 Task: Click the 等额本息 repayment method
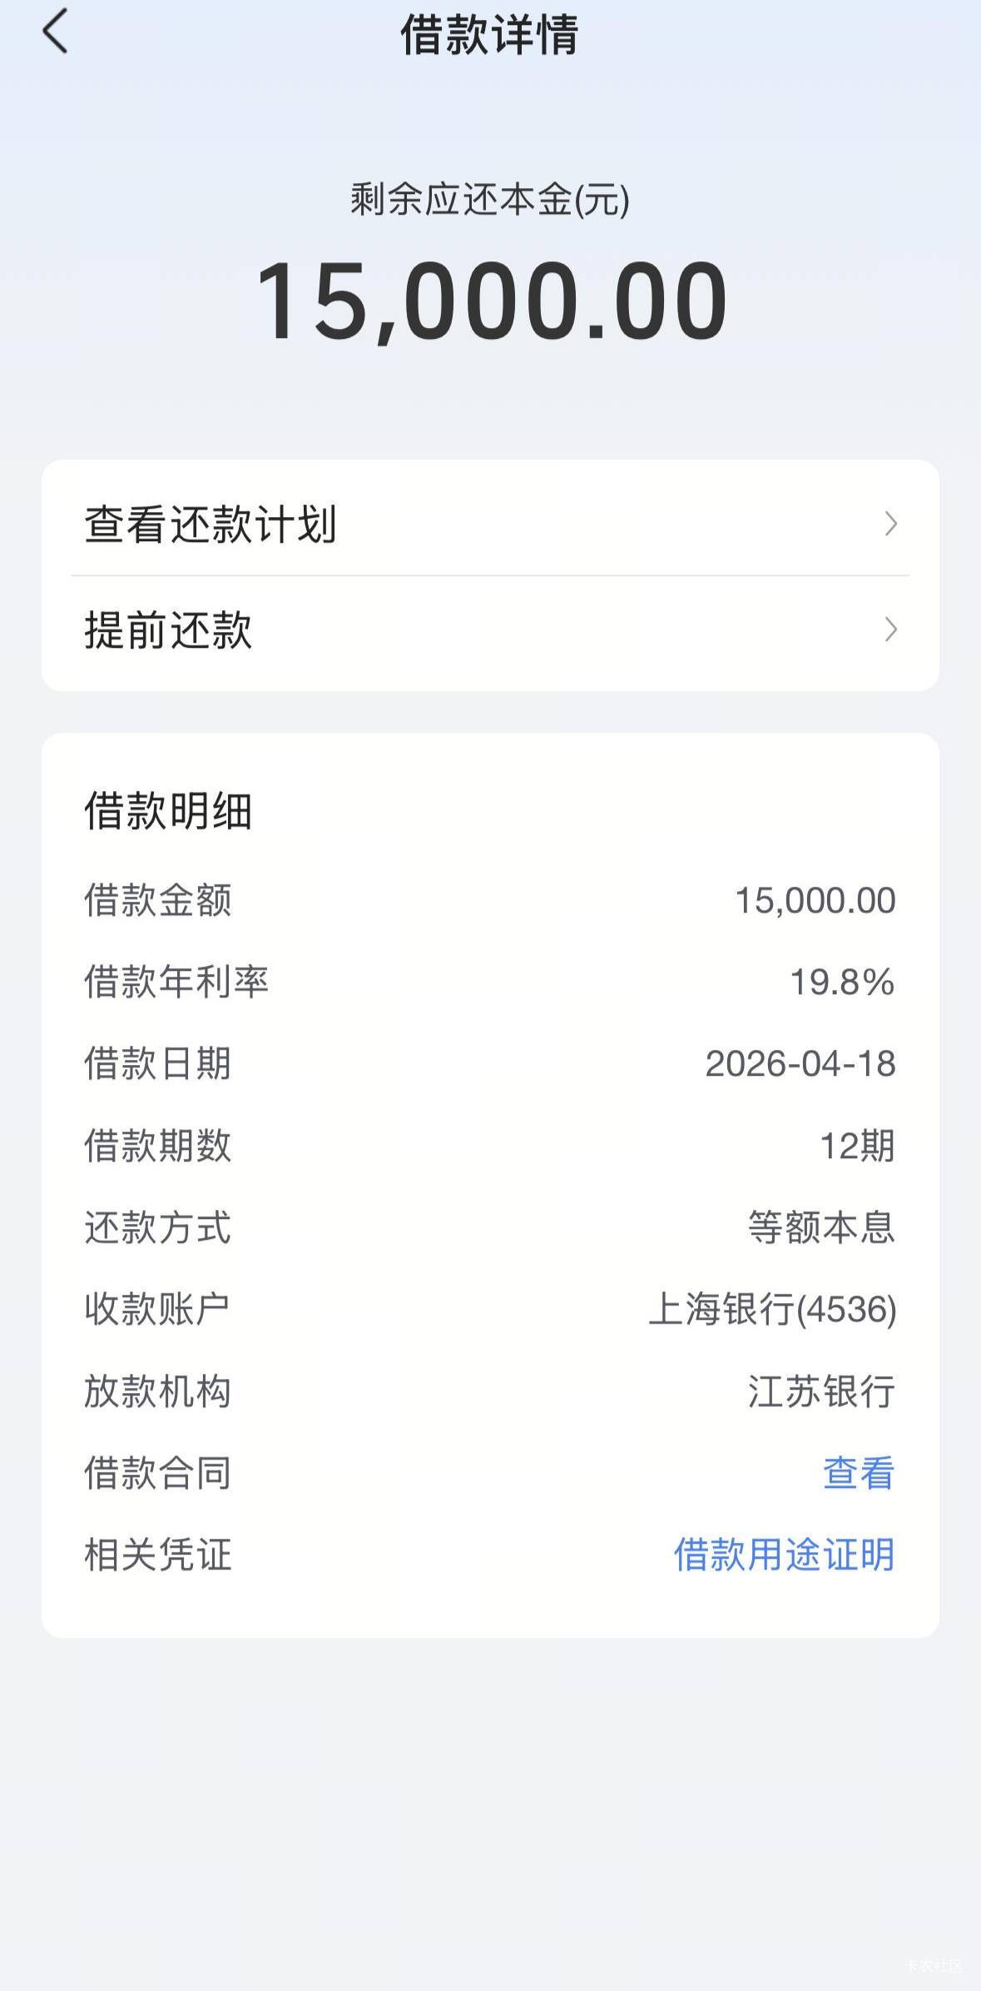(x=821, y=1227)
